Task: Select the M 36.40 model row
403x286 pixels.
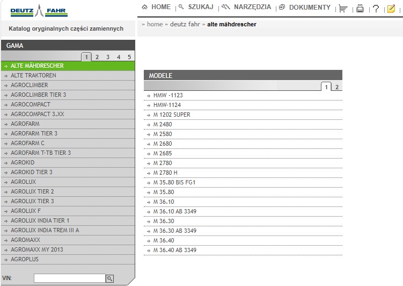Action: [x=243, y=241]
